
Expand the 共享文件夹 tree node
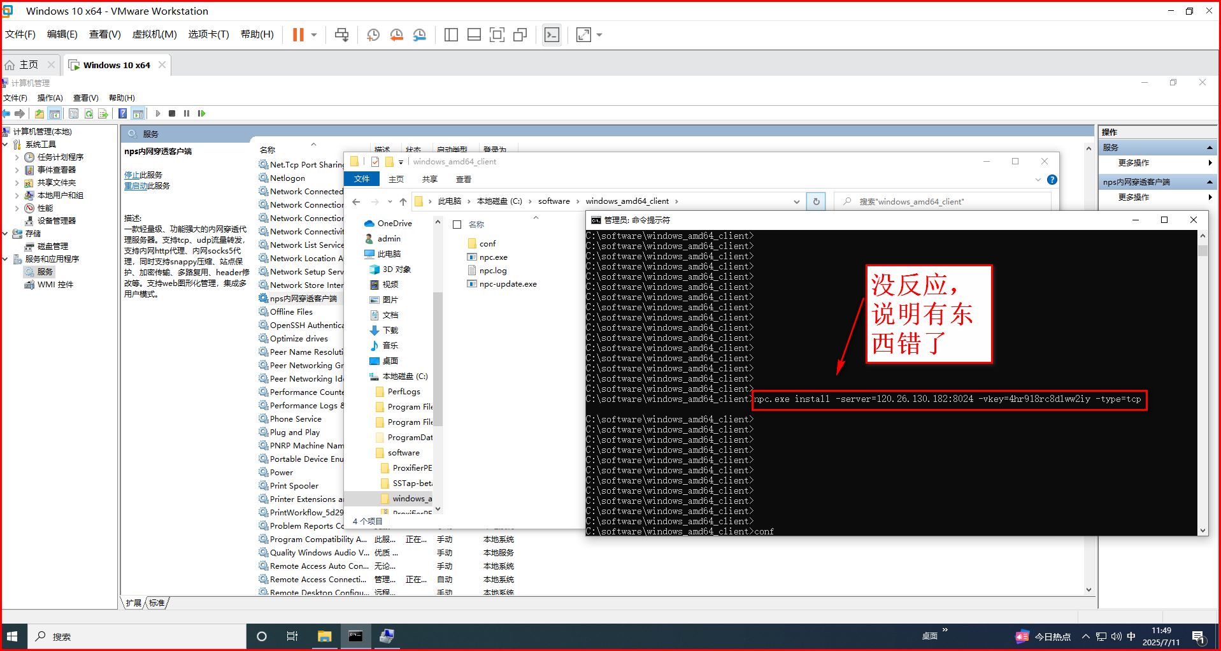click(17, 183)
